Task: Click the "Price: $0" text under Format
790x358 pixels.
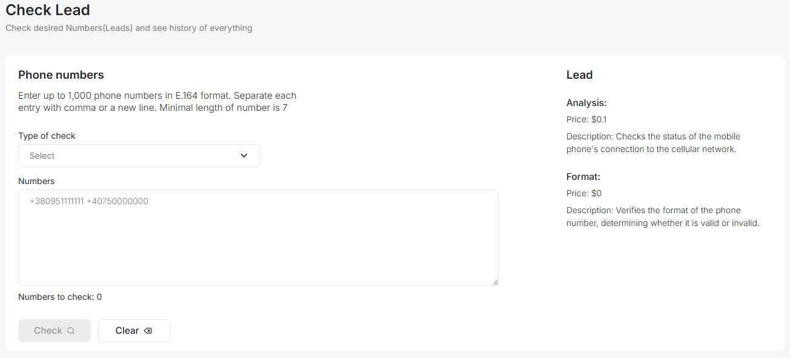Action: [584, 193]
